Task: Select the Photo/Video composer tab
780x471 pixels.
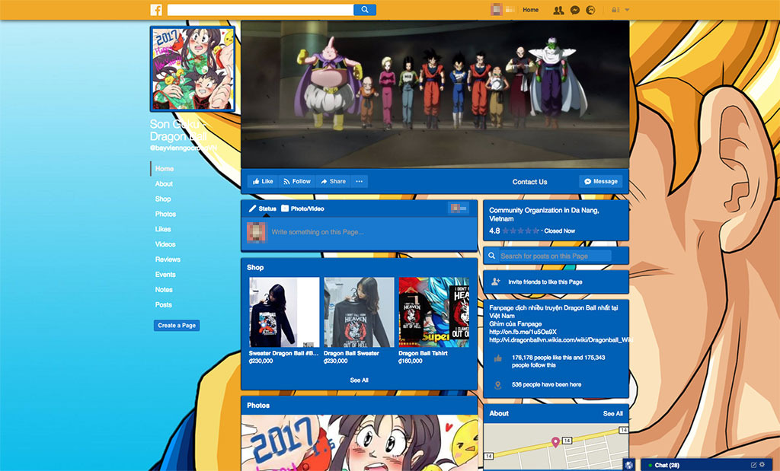Action: [x=302, y=208]
